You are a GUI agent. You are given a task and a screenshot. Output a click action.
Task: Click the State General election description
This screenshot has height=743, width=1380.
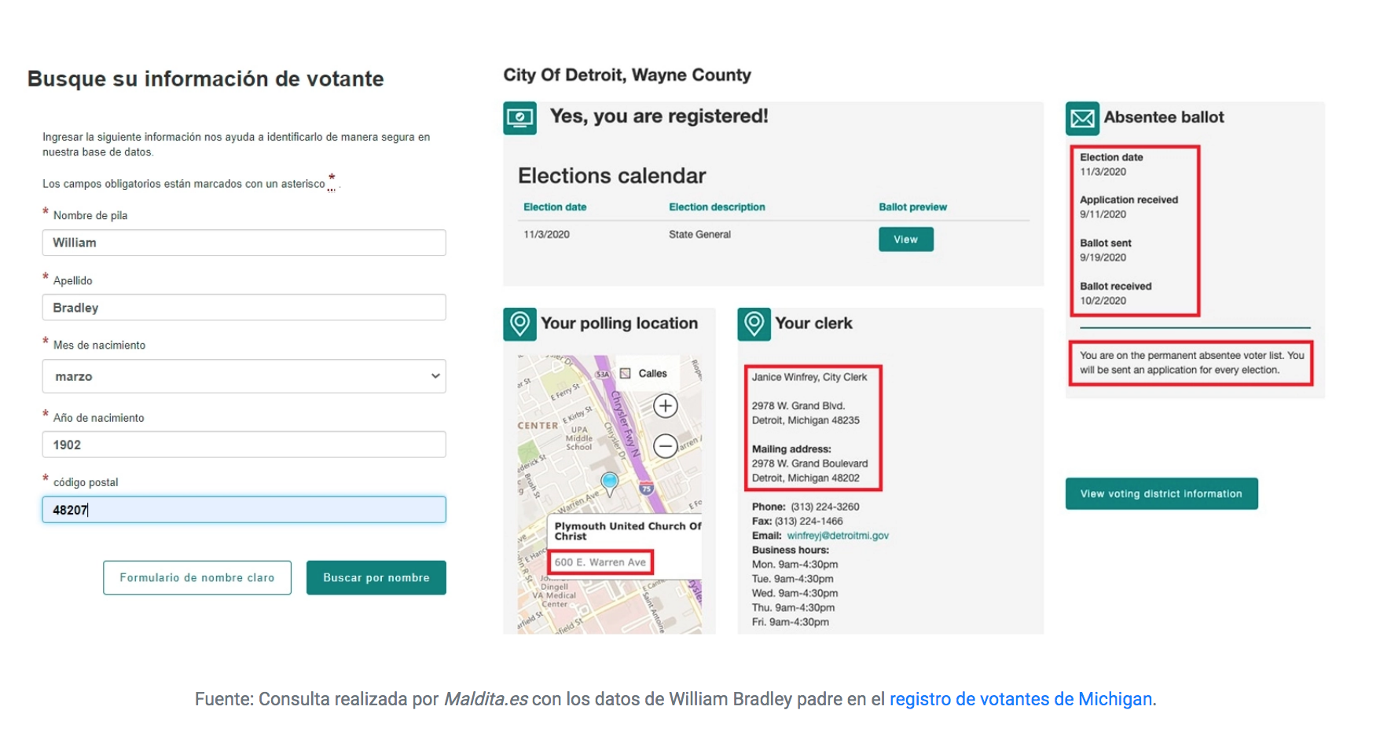(x=699, y=235)
